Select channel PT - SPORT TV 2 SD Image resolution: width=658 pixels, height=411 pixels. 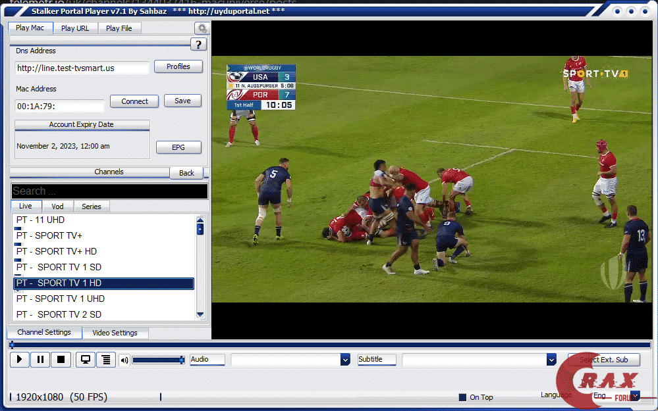tap(103, 314)
